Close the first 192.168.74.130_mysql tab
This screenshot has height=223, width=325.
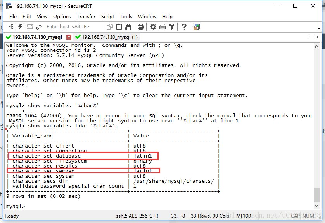tap(69, 37)
